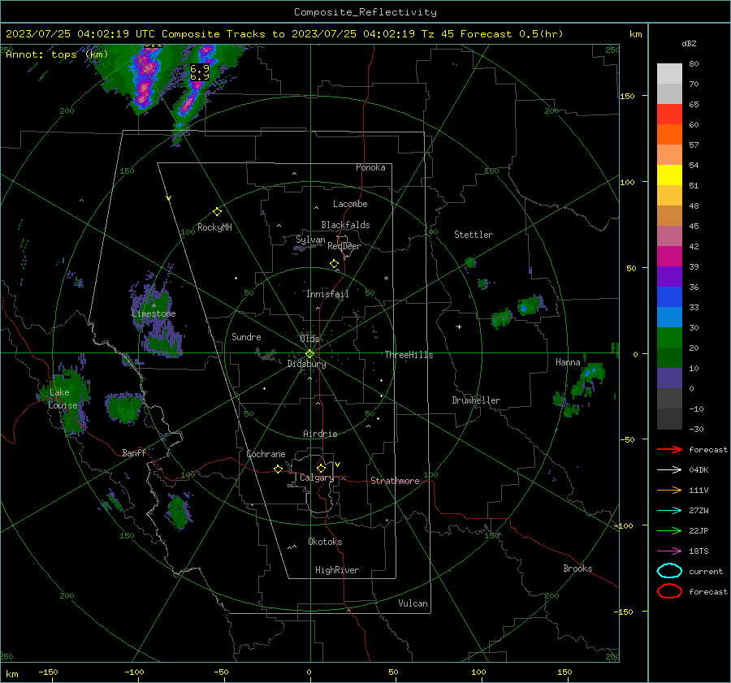
Task: Click the ThreeHills city label
Action: pyautogui.click(x=409, y=355)
